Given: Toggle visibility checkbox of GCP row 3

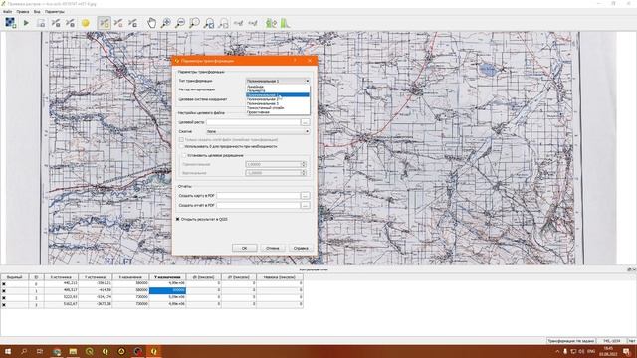Looking at the screenshot, I should 4,304.
